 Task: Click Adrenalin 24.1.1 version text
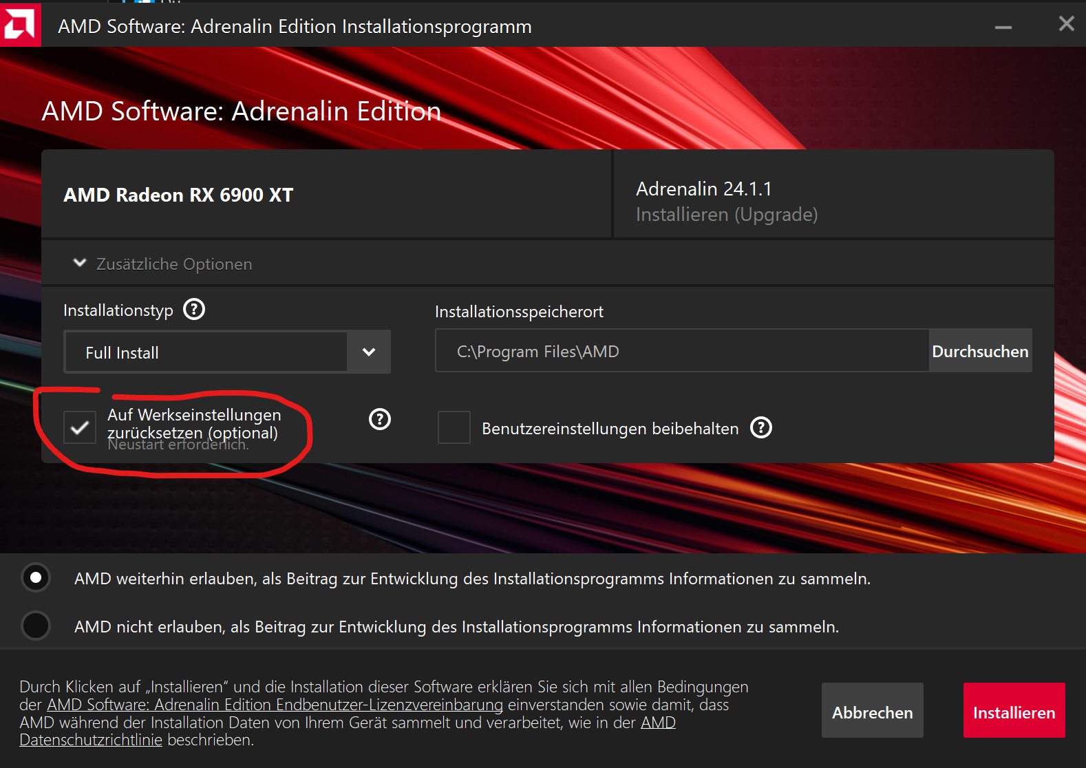704,189
